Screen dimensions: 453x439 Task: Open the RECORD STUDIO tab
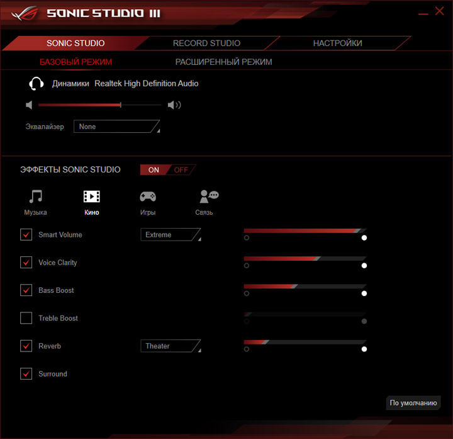pos(206,43)
